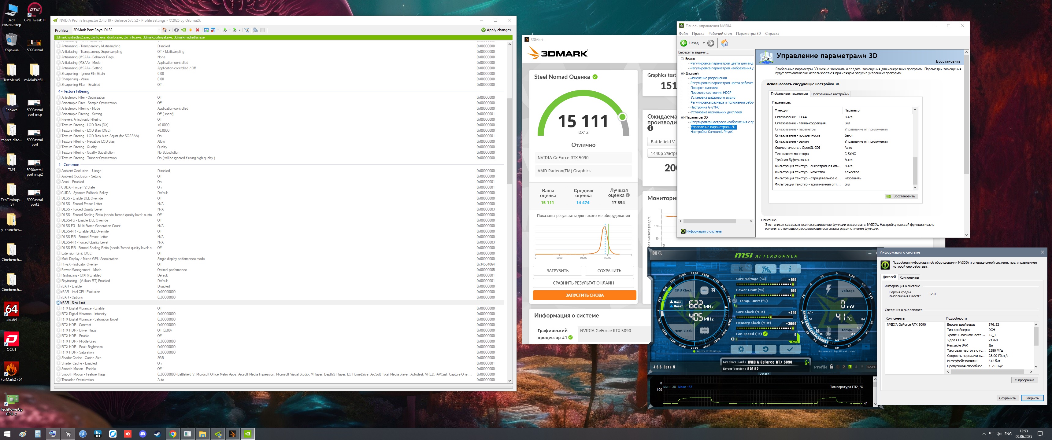The height and width of the screenshot is (440, 1052).
Task: Select Afterburner profile slot 3
Action: (x=850, y=367)
